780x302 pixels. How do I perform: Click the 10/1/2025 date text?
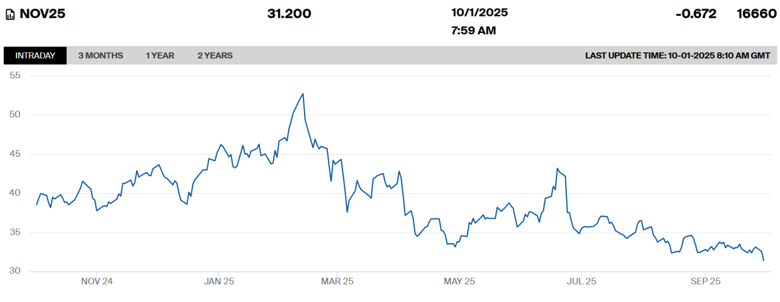click(x=480, y=12)
